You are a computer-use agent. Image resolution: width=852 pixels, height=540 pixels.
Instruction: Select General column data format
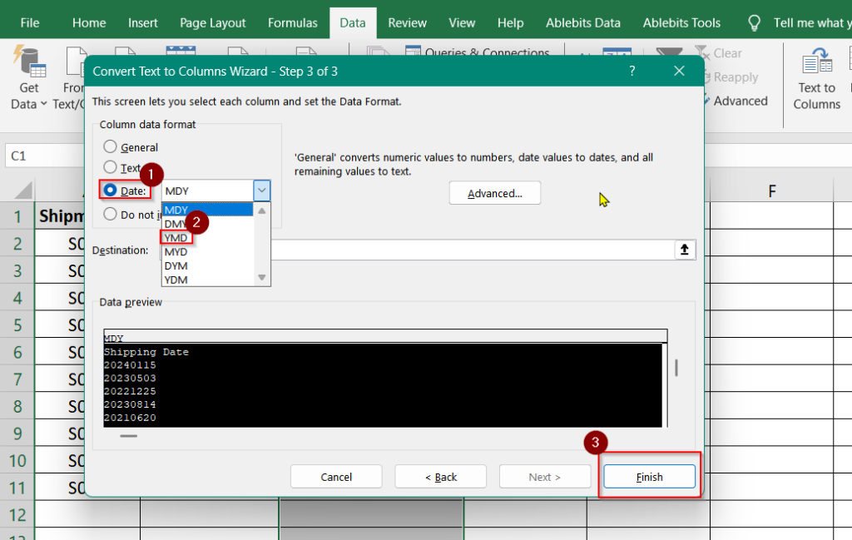click(111, 147)
